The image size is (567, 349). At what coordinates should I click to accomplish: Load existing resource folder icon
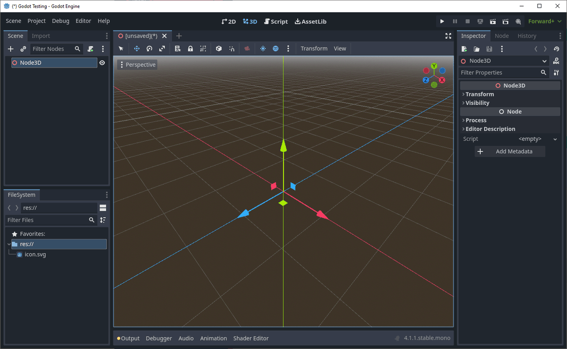click(x=477, y=49)
